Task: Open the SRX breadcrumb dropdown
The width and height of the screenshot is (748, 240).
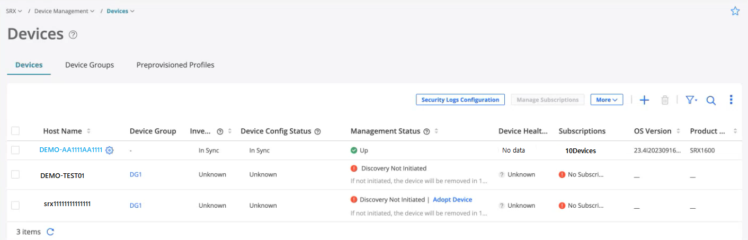Action: [14, 11]
